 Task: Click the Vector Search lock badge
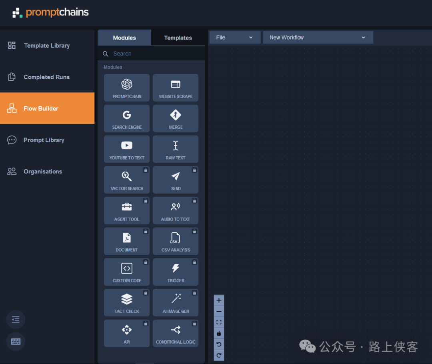click(146, 170)
